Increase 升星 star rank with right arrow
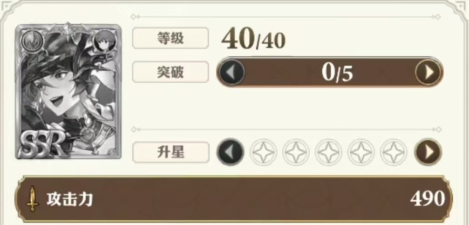The height and width of the screenshot is (225, 469). (428, 152)
